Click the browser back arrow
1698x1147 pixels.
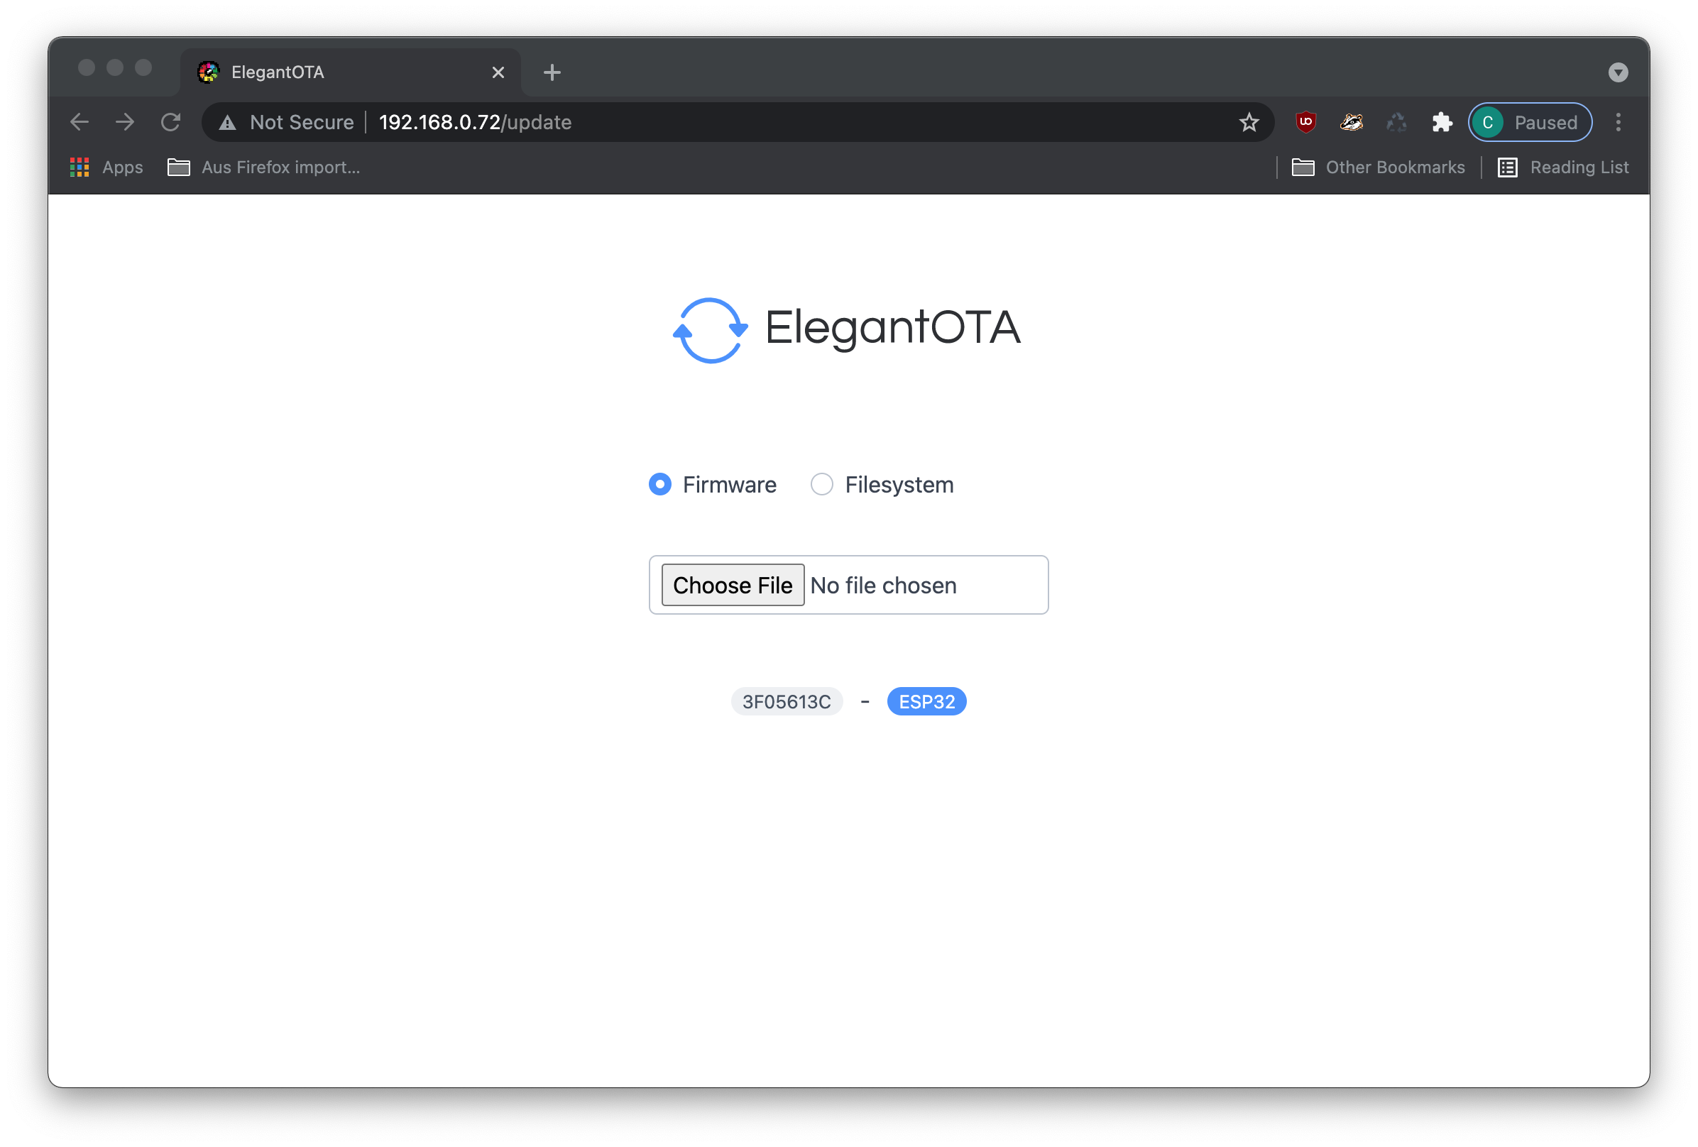pos(80,122)
